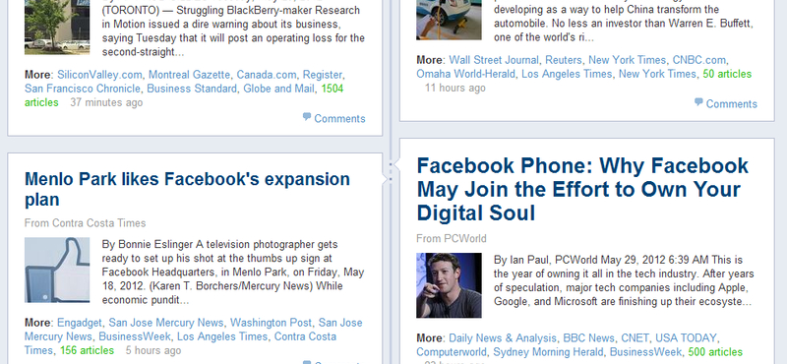
Task: Click the '37 minutes ago' timestamp
Action: (106, 103)
